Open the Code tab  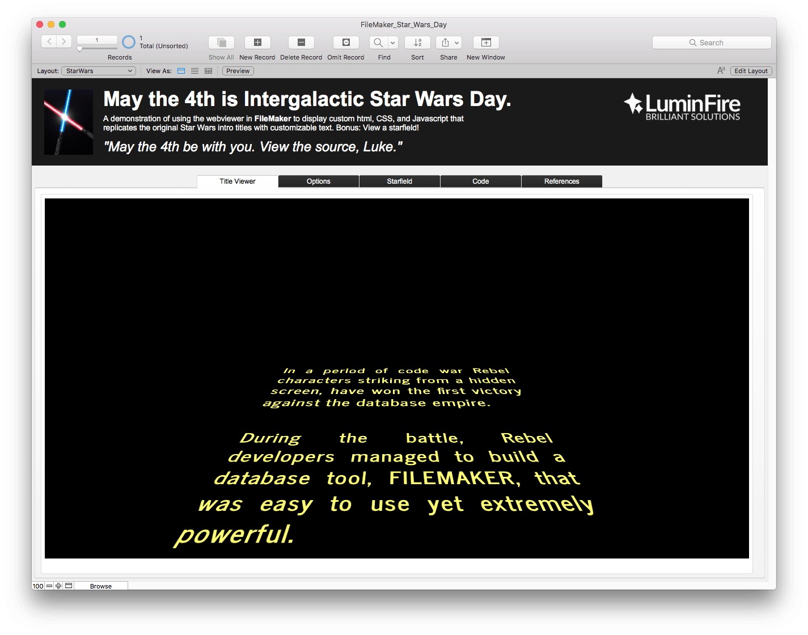coord(481,181)
